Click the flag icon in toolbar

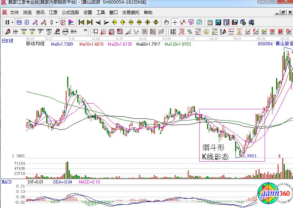click(71, 22)
